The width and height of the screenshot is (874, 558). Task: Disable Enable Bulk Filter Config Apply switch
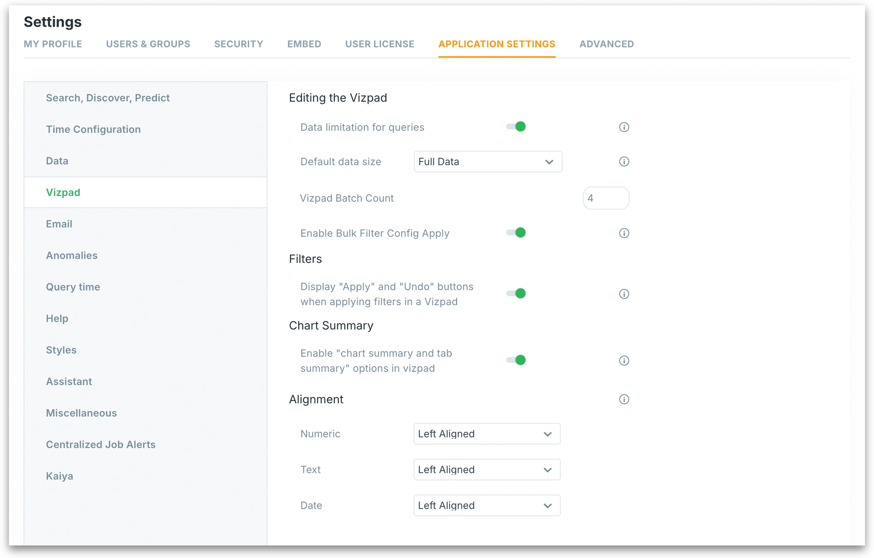[516, 232]
